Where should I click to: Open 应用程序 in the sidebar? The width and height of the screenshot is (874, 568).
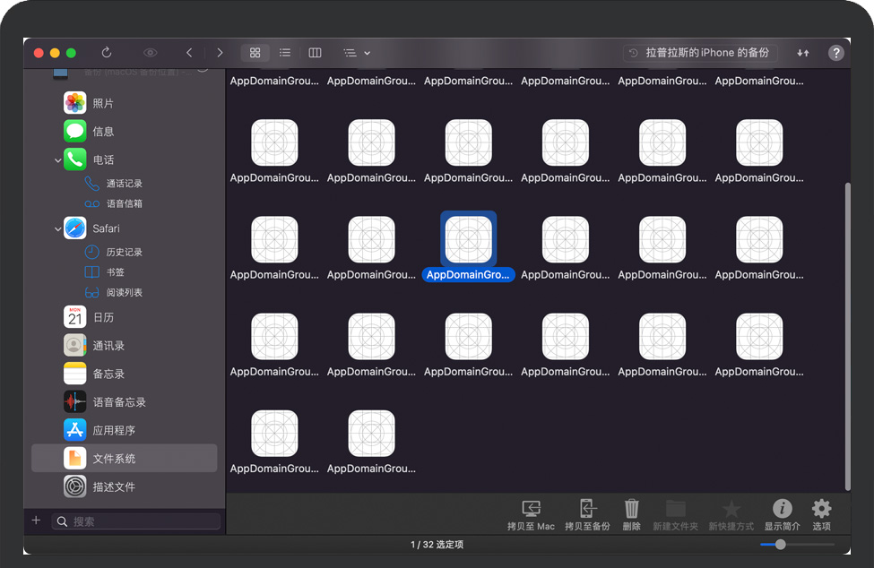[x=114, y=430]
